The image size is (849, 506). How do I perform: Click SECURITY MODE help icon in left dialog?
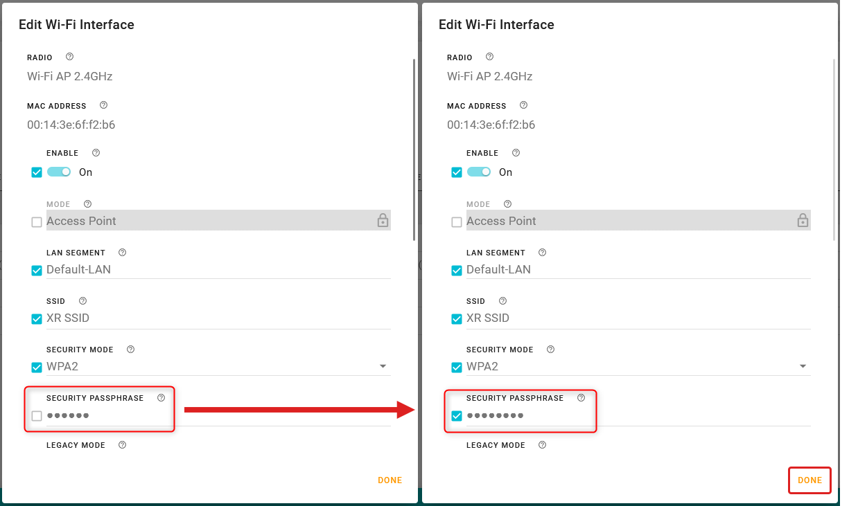point(130,349)
